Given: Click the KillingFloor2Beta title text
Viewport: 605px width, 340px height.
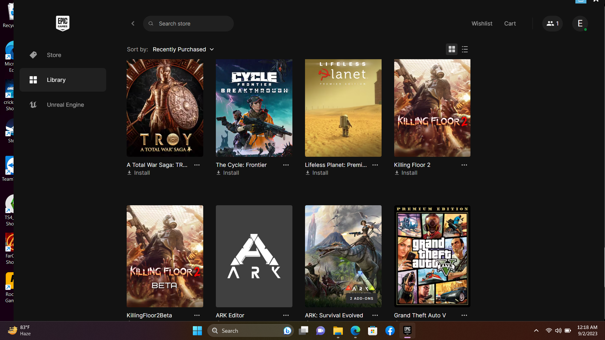Looking at the screenshot, I should click(x=149, y=315).
